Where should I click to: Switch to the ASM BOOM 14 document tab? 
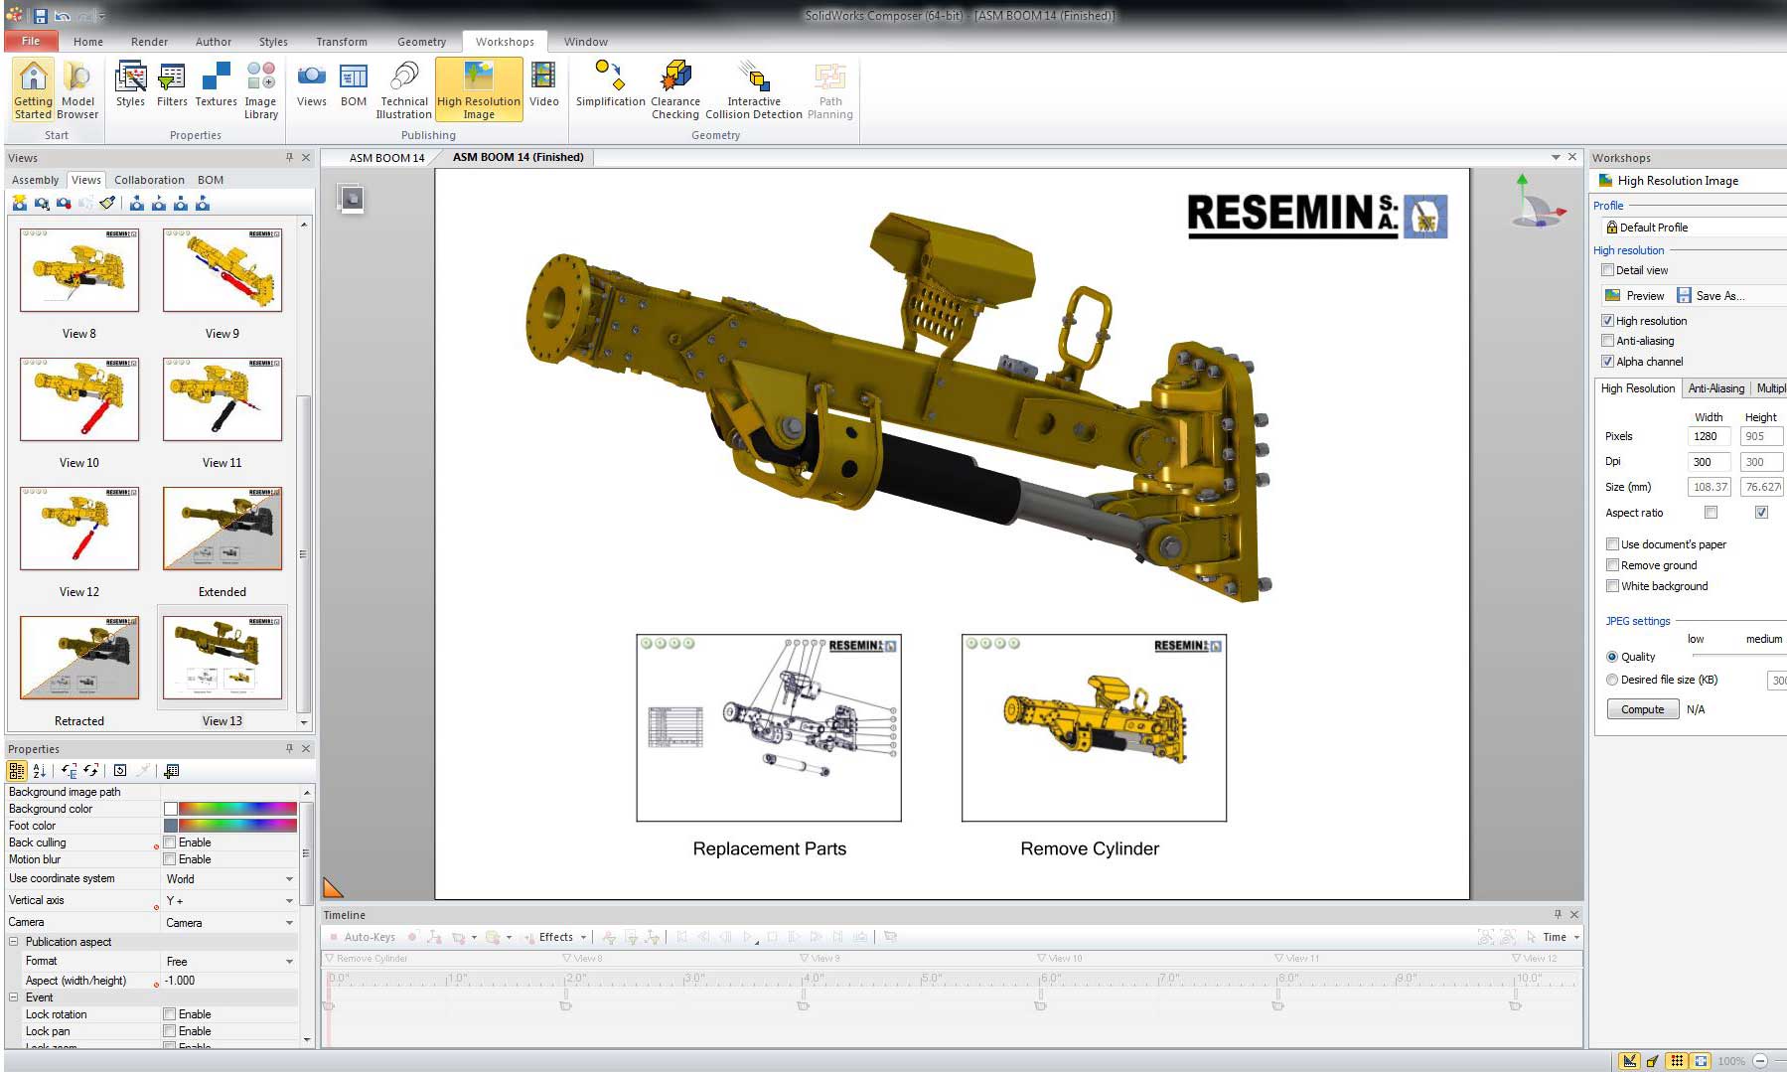pyautogui.click(x=386, y=158)
